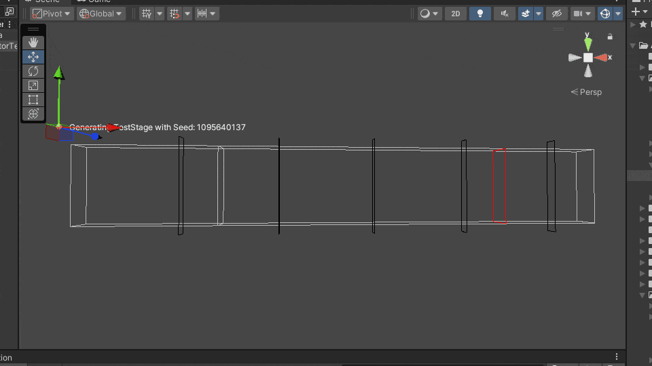Toggle 2D view mode
The image size is (652, 366).
click(456, 14)
